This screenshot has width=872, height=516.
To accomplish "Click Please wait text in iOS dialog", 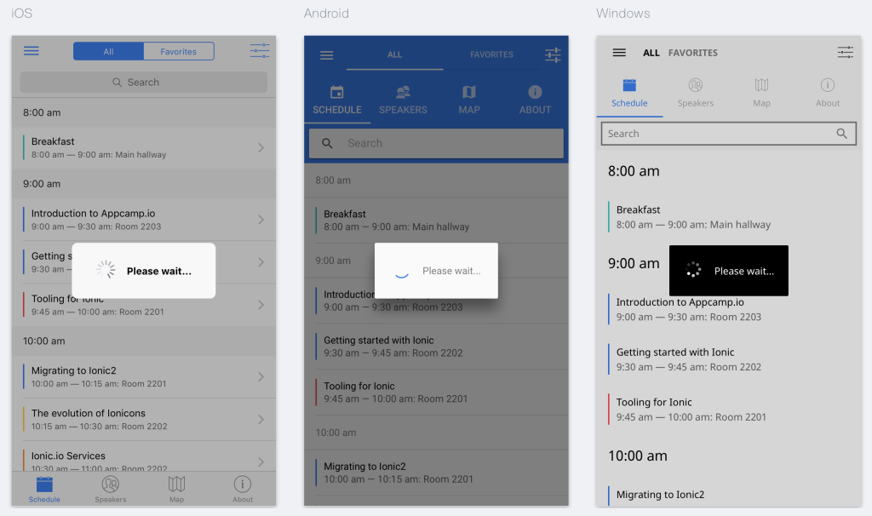I will pyautogui.click(x=159, y=271).
